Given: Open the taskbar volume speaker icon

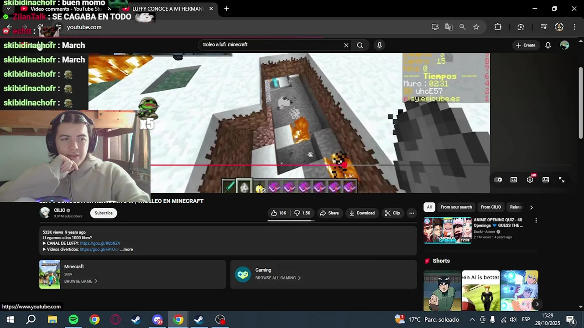Looking at the screenshot, I should 513,320.
